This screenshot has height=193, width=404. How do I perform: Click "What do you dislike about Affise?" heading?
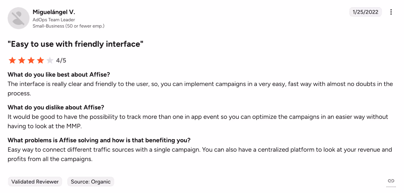(x=56, y=107)
